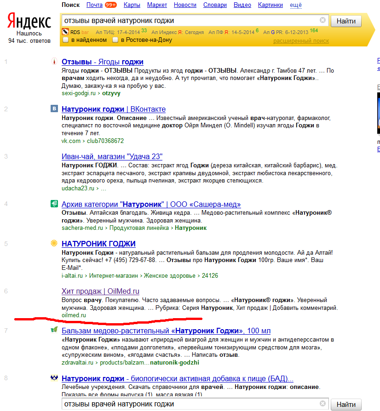Enable the 'в найденном' checkbox
This screenshot has width=380, height=411.
pos(65,40)
